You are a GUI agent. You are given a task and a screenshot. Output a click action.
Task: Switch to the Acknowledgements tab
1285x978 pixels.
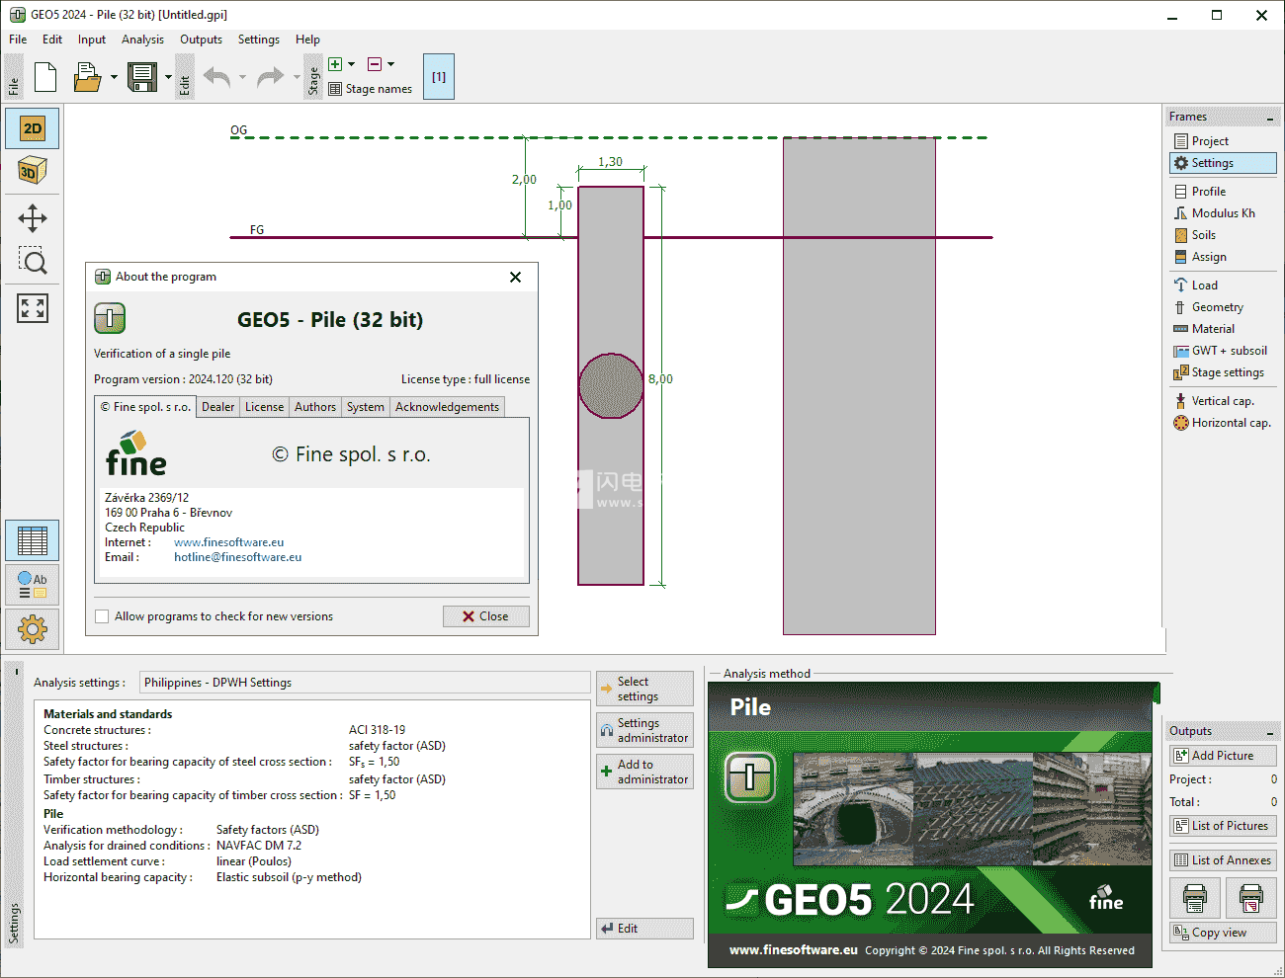pyautogui.click(x=447, y=407)
